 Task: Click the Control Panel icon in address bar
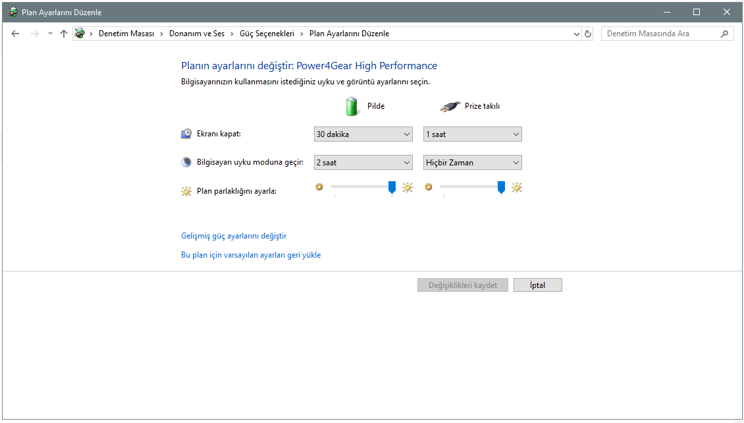point(80,34)
